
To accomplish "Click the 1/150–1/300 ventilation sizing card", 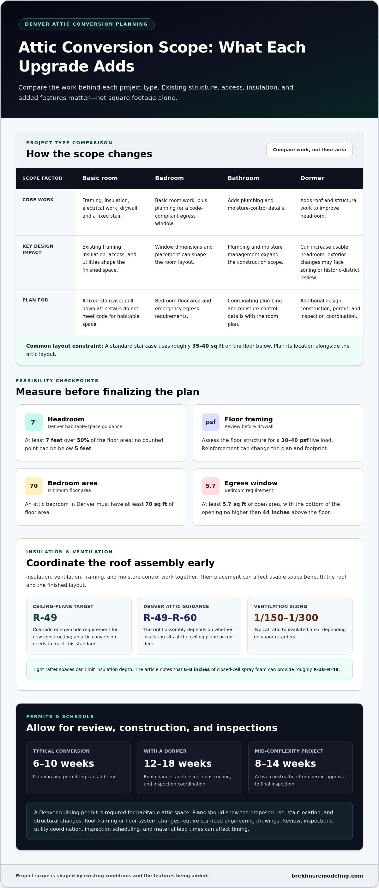I will (300, 626).
